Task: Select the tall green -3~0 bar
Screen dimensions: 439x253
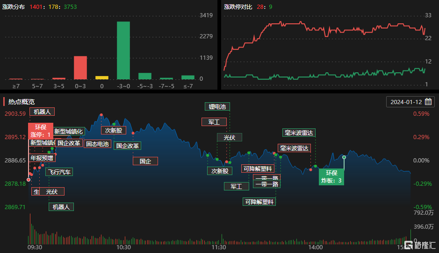Action: click(x=123, y=50)
